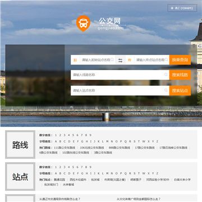
Task: Select number 9 in 路线 number lookup
Action: coord(90,135)
